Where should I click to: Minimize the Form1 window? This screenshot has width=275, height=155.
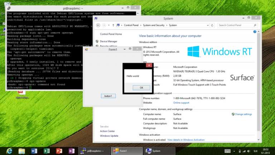click(x=125, y=49)
